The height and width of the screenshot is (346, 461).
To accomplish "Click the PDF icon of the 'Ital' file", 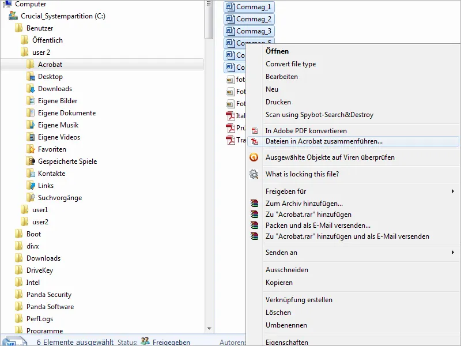I will (x=230, y=116).
